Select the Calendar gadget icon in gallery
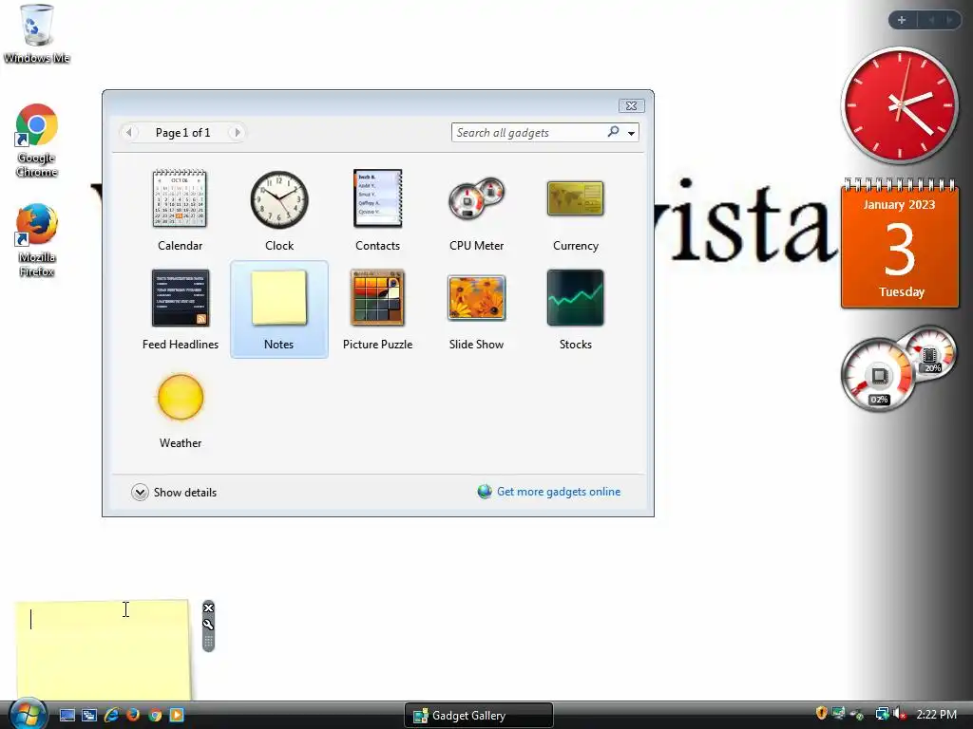The height and width of the screenshot is (729, 973). click(180, 198)
